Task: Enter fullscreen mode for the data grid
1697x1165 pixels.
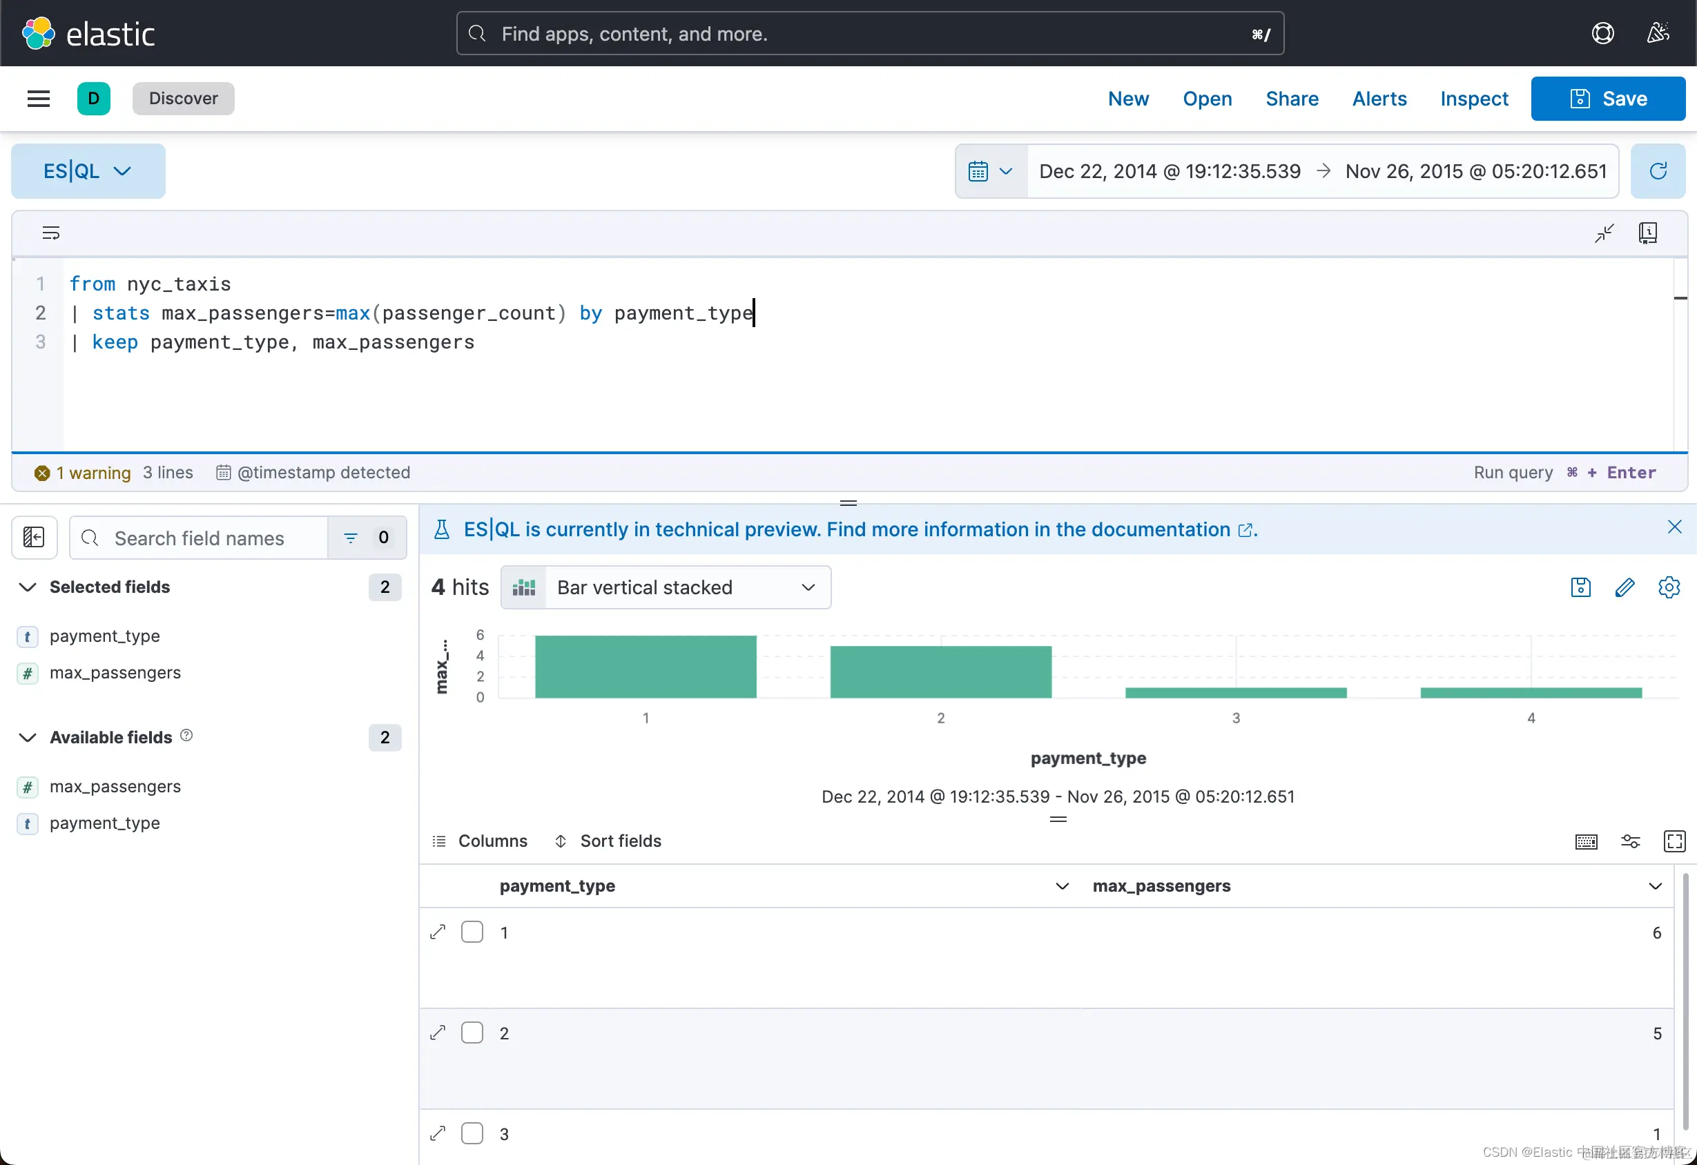Action: (1674, 841)
